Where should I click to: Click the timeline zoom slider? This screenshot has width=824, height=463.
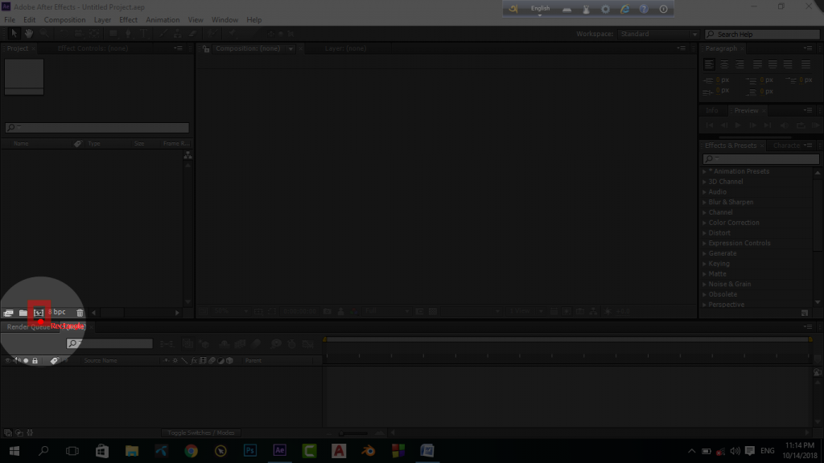[353, 433]
